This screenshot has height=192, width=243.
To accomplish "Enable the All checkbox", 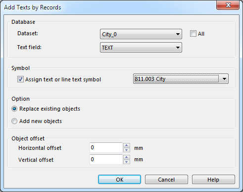I will tap(193, 34).
